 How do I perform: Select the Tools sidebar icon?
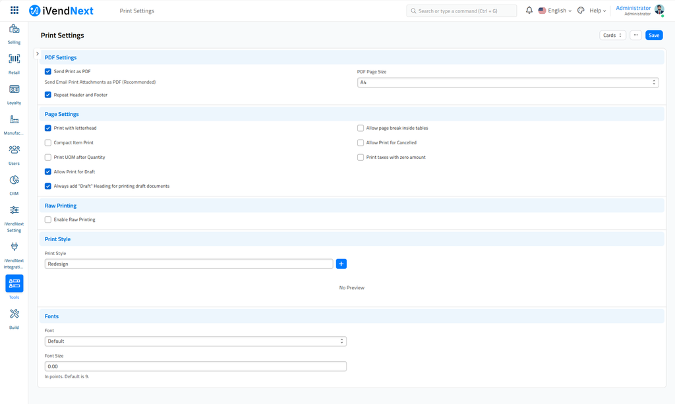point(13,283)
